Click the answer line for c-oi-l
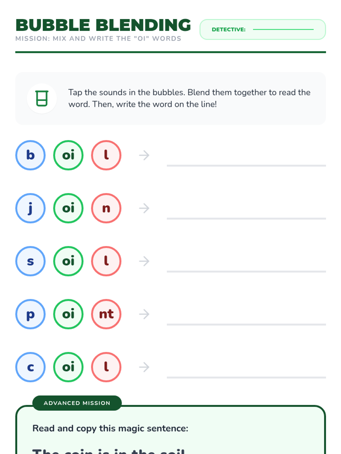 pos(246,377)
